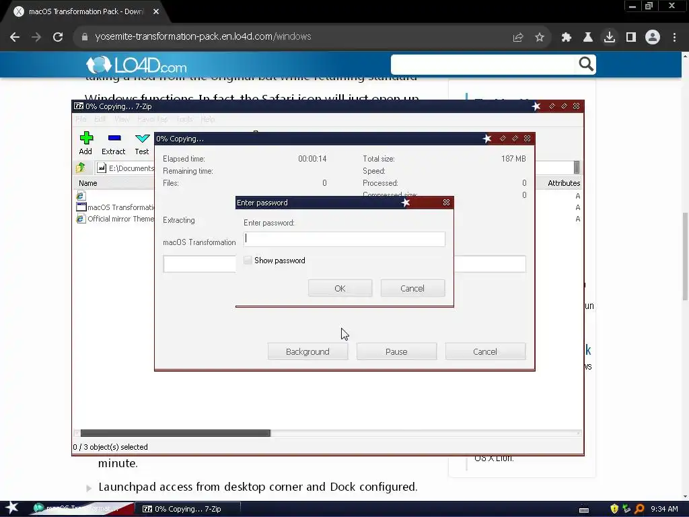
Task: Toggle Chrome side panel icon
Action: click(631, 38)
